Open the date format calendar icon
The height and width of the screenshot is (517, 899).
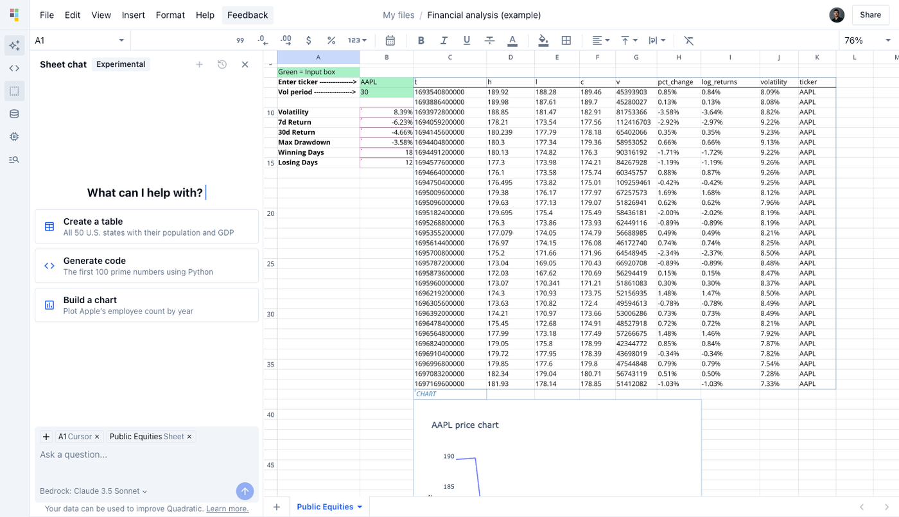tap(390, 40)
